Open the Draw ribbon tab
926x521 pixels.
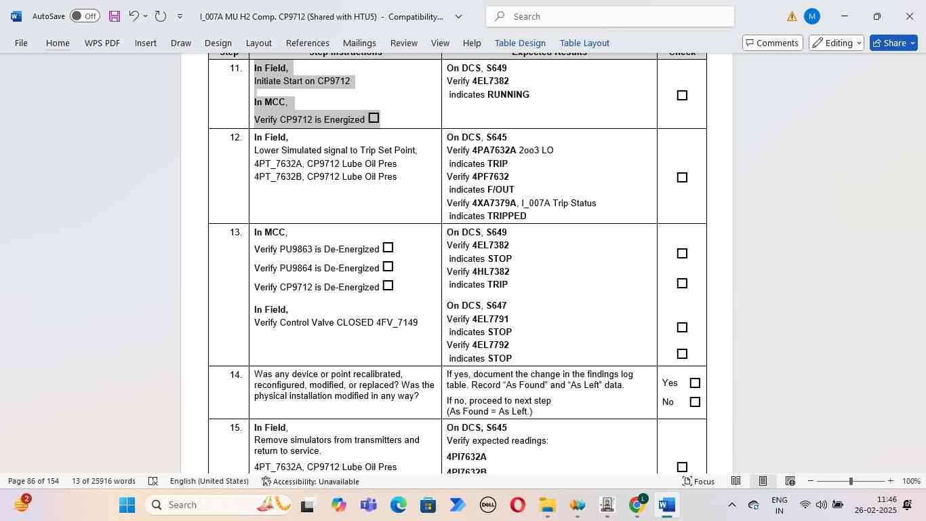[x=180, y=43]
